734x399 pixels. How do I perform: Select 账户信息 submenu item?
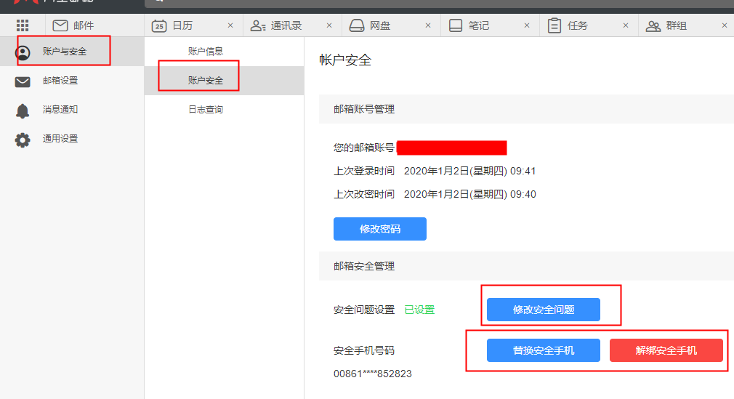[x=206, y=52]
